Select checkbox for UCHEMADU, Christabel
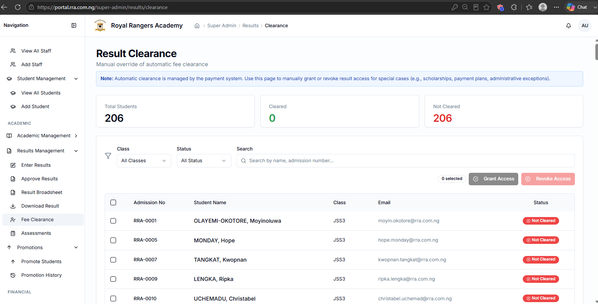The height and width of the screenshot is (304, 598). pos(113,299)
